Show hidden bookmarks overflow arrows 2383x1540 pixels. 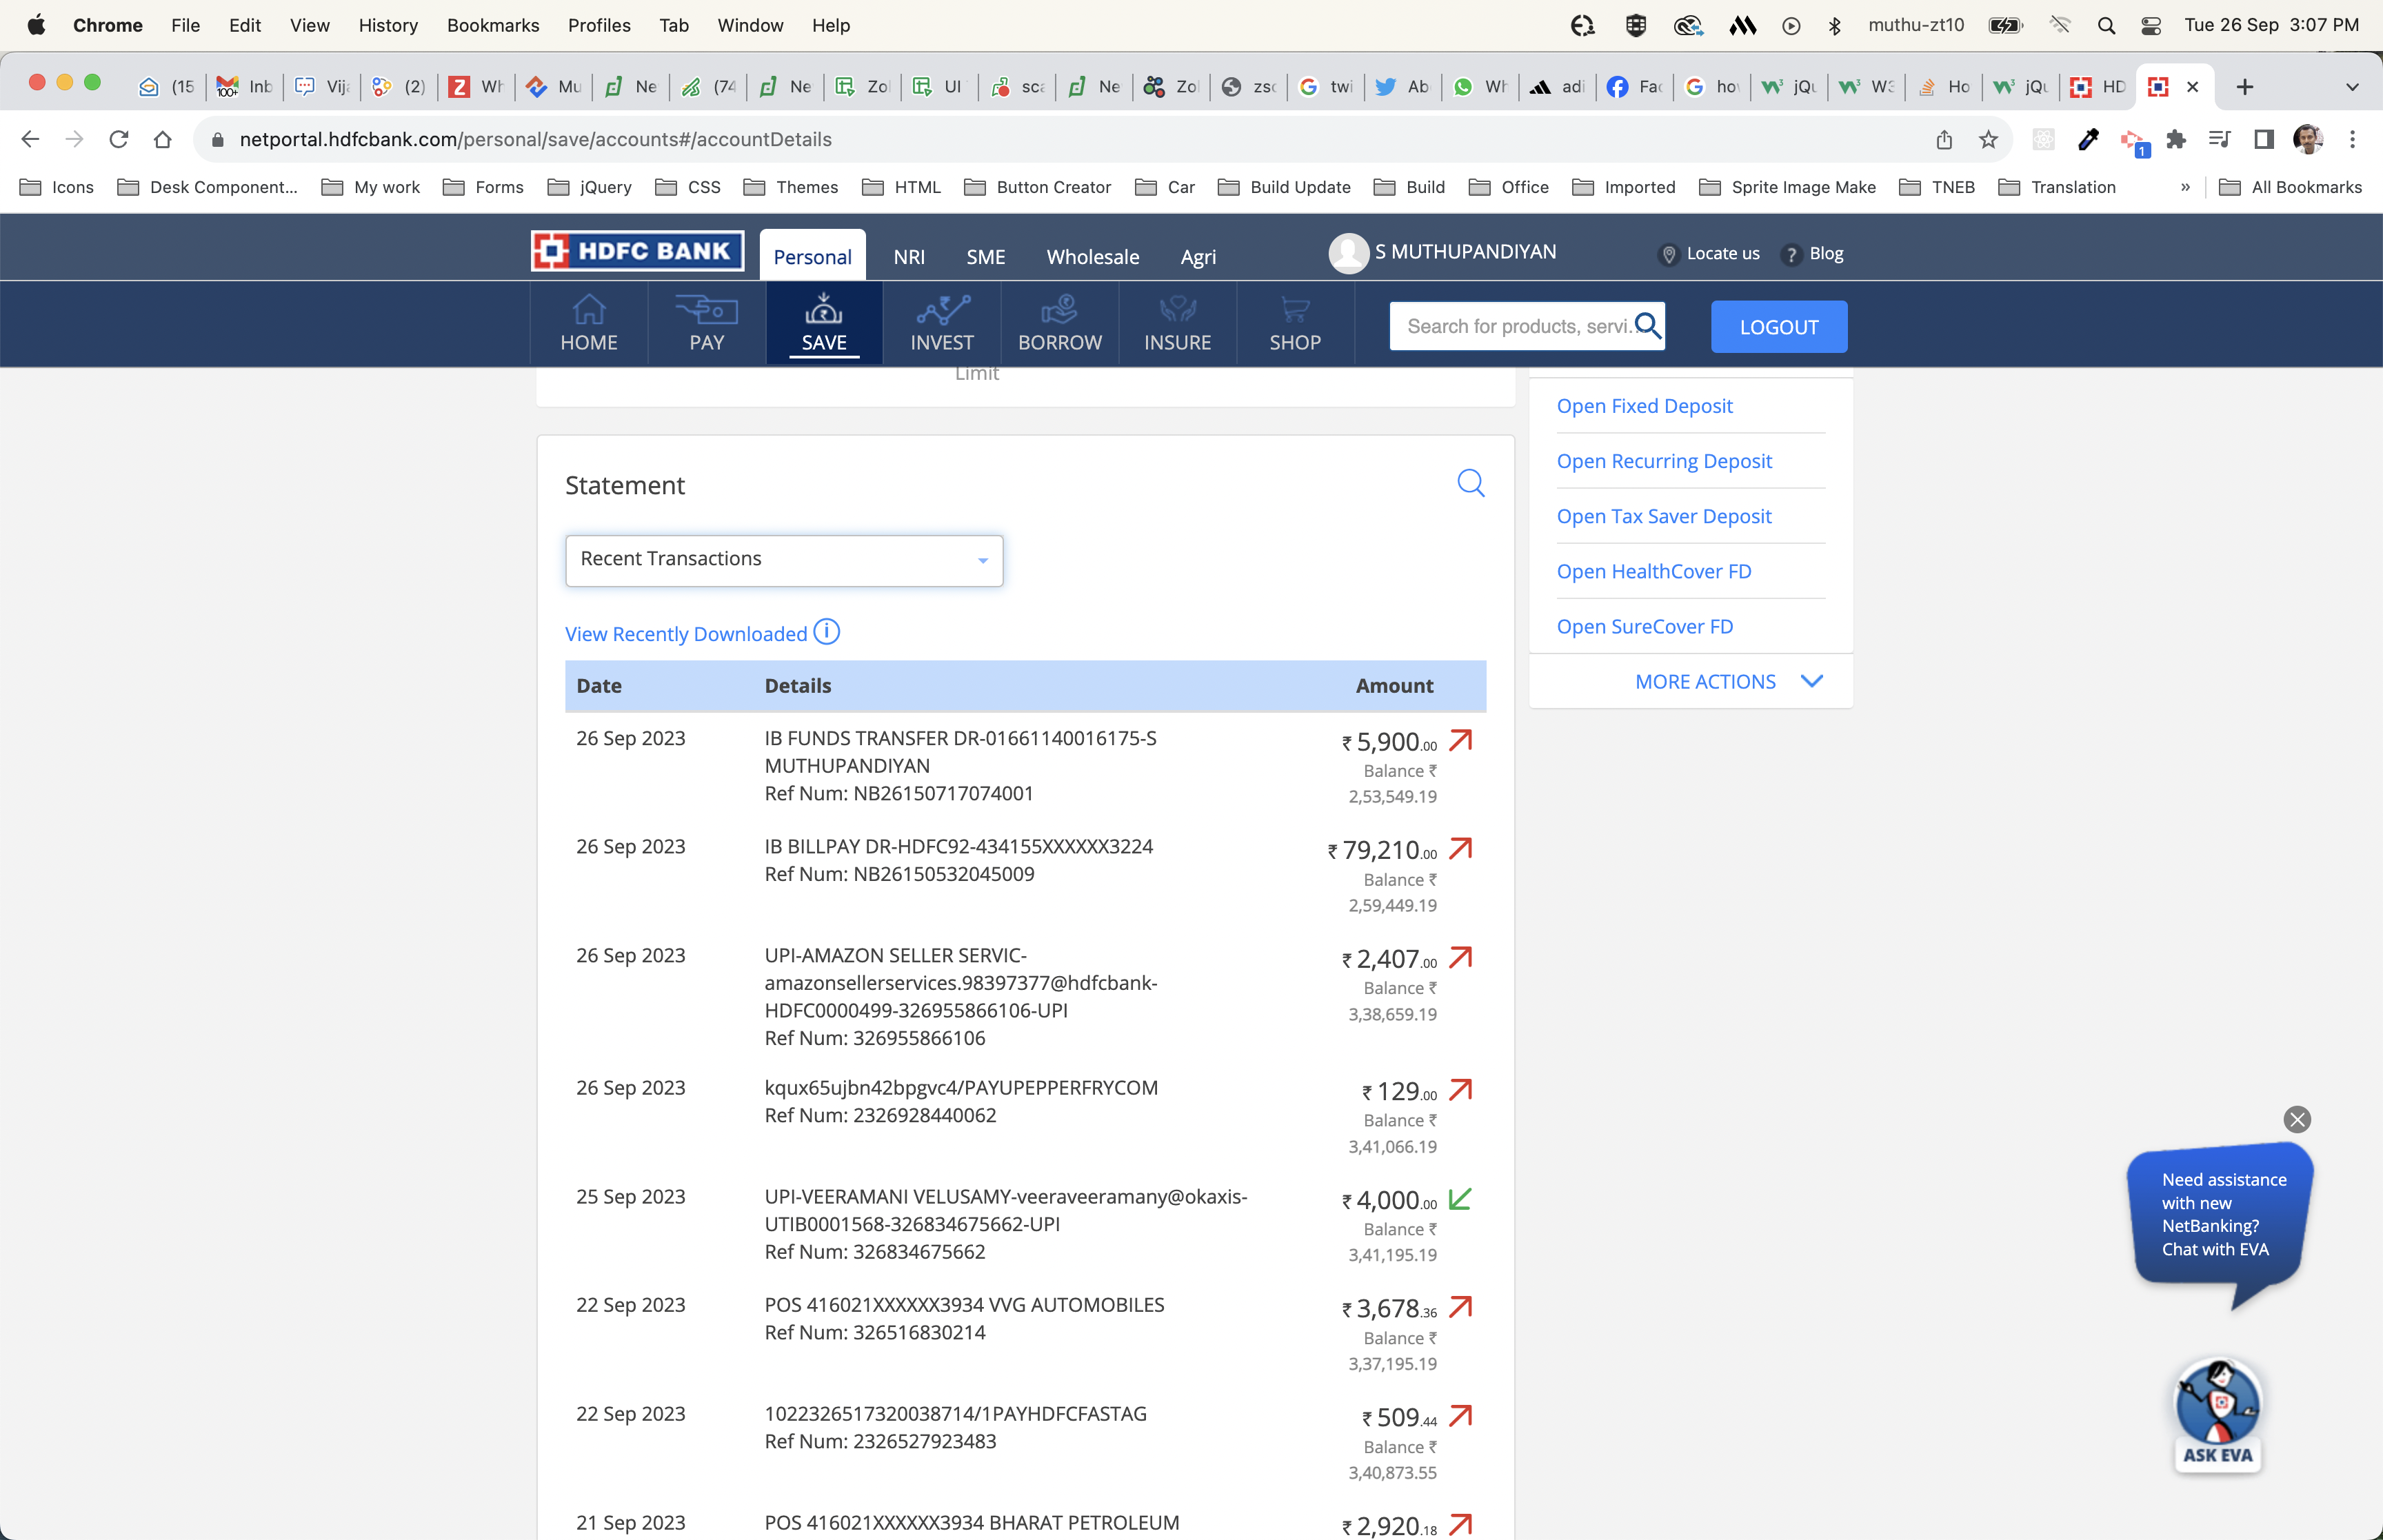click(x=2185, y=187)
